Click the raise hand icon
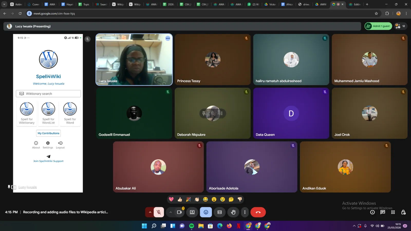The image size is (411, 231). click(x=233, y=212)
